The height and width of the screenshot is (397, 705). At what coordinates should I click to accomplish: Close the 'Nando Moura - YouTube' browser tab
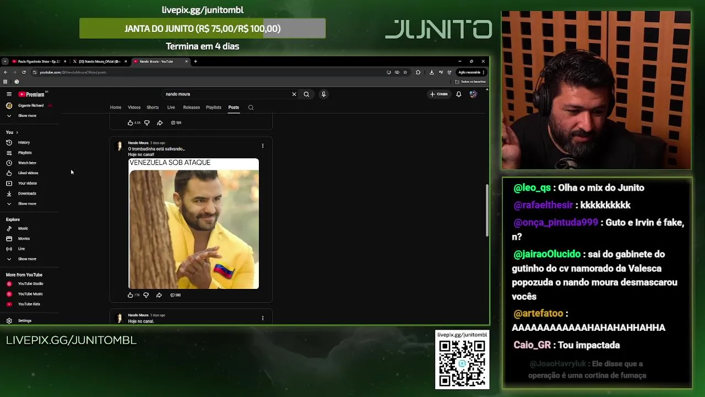(186, 61)
